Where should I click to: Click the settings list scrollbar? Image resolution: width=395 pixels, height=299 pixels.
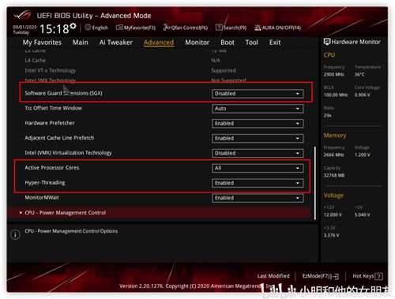(315, 183)
